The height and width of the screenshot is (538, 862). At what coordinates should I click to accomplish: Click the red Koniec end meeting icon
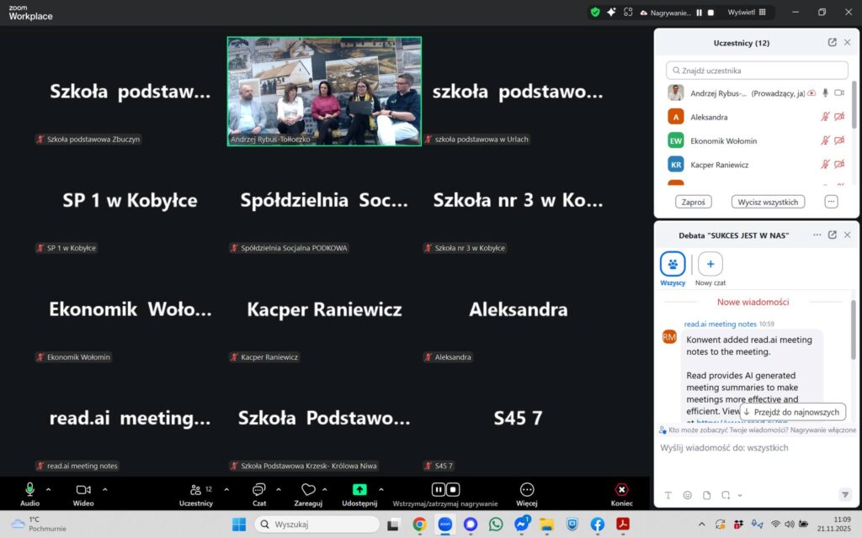pyautogui.click(x=621, y=489)
